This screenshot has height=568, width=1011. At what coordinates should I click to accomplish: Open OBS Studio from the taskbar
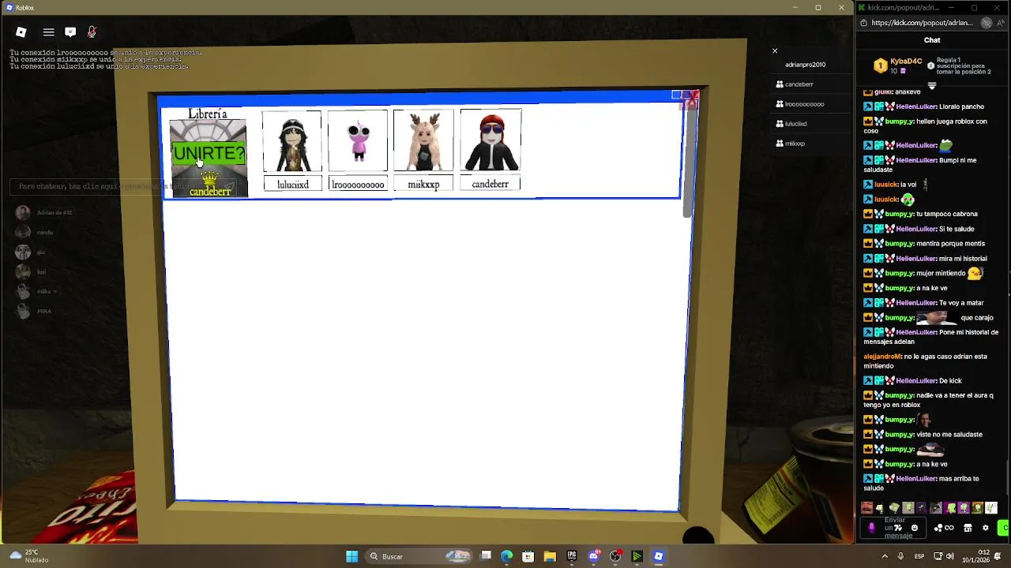(x=615, y=556)
